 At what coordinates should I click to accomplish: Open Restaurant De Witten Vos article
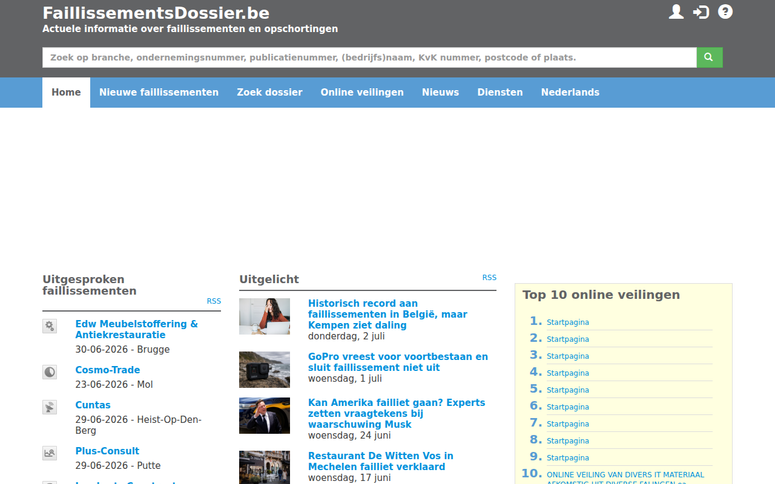[x=380, y=462]
